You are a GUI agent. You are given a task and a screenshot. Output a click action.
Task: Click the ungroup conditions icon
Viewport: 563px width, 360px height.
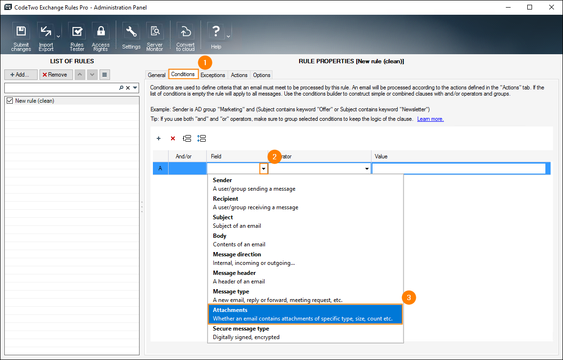tap(201, 138)
